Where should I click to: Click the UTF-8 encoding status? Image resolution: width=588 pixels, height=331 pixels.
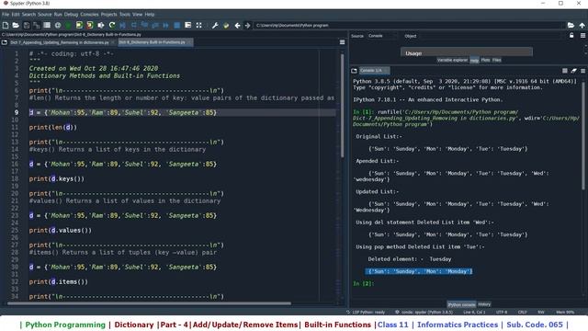pos(502,312)
